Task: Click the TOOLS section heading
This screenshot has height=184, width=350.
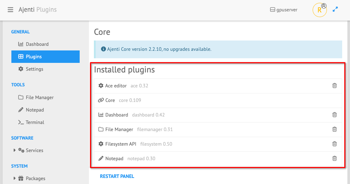Action: point(18,85)
